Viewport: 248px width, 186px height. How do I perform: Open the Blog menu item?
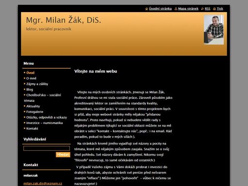30,90
